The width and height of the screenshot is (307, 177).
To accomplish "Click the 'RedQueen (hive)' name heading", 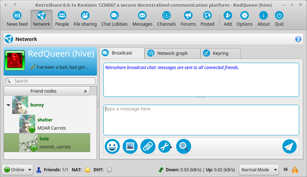I will pyautogui.click(x=61, y=53).
